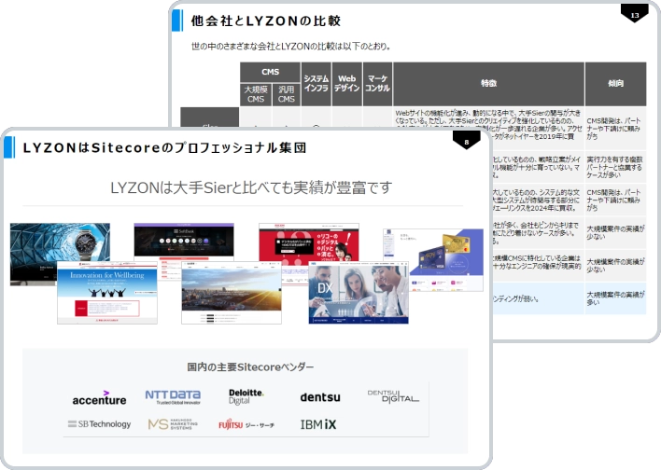Click the システムインフラ column header
Viewport: 661px width, 470px height.
click(316, 84)
